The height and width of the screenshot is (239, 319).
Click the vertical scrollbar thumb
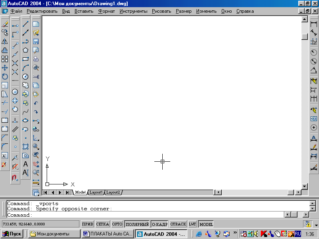305,37
